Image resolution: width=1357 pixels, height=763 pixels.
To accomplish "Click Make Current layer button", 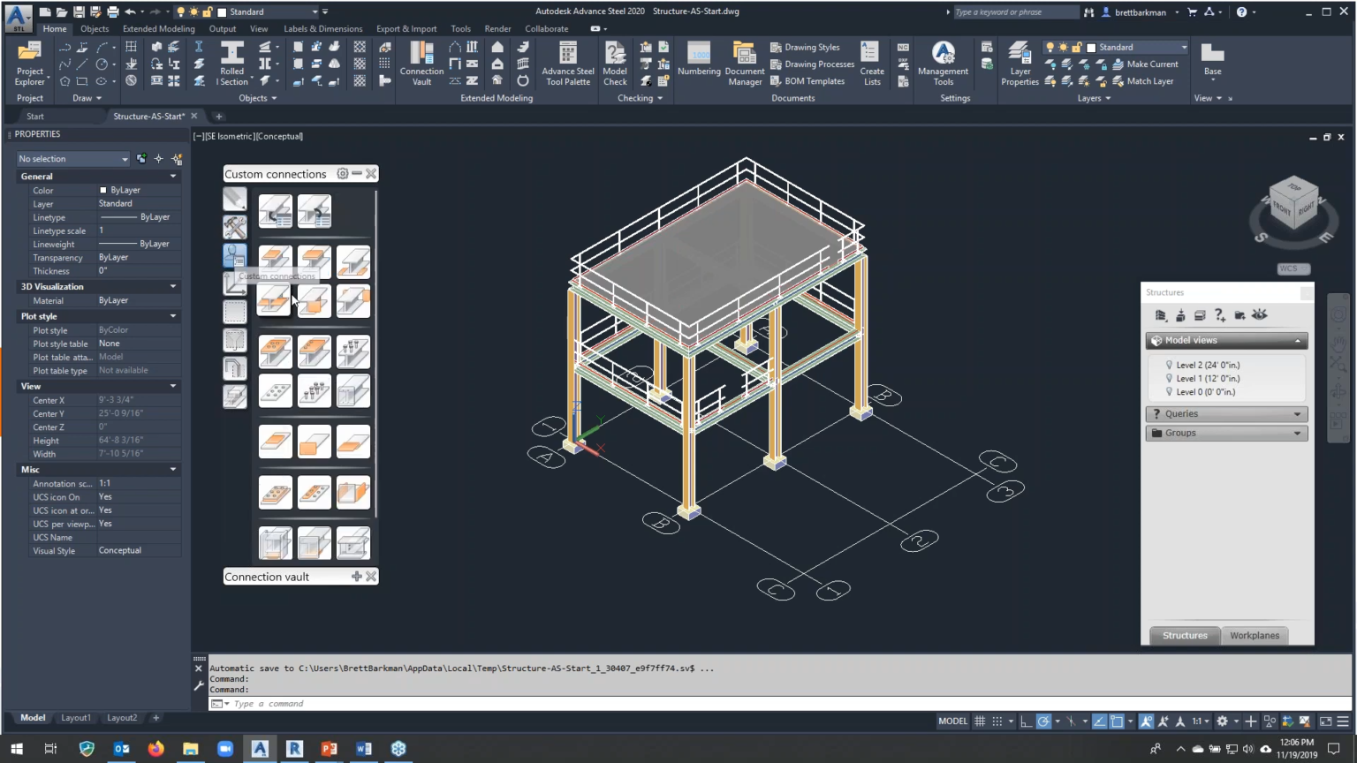I will (1145, 64).
